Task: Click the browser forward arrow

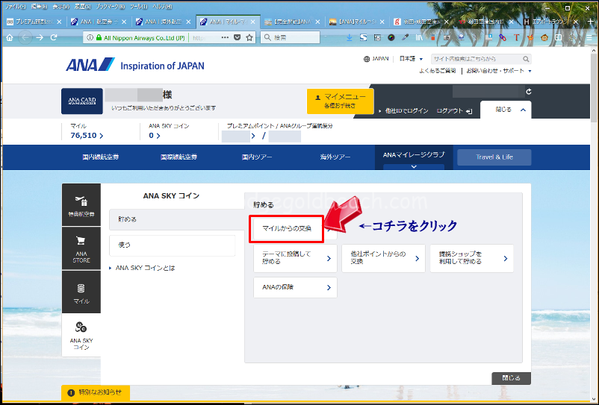Action: (x=40, y=38)
